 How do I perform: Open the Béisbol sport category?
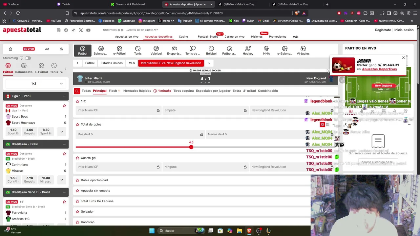pyautogui.click(x=211, y=50)
